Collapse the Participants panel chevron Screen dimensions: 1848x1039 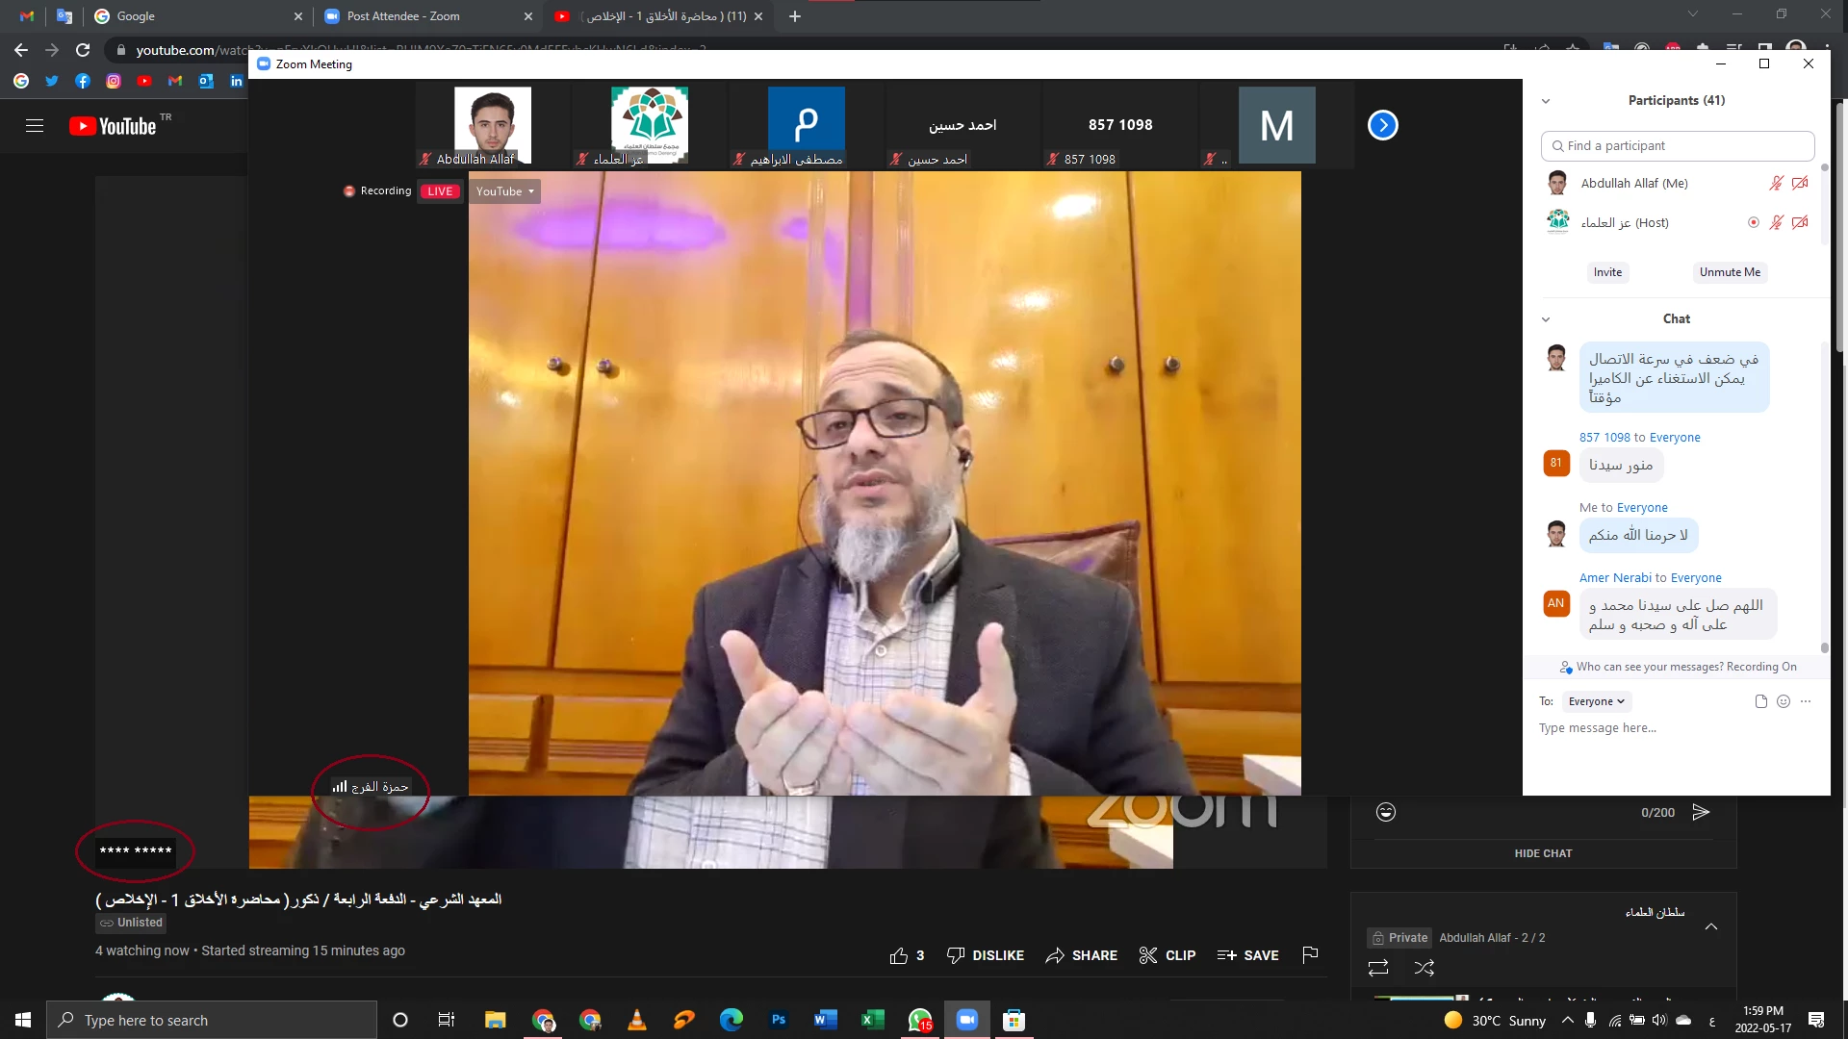click(1546, 101)
